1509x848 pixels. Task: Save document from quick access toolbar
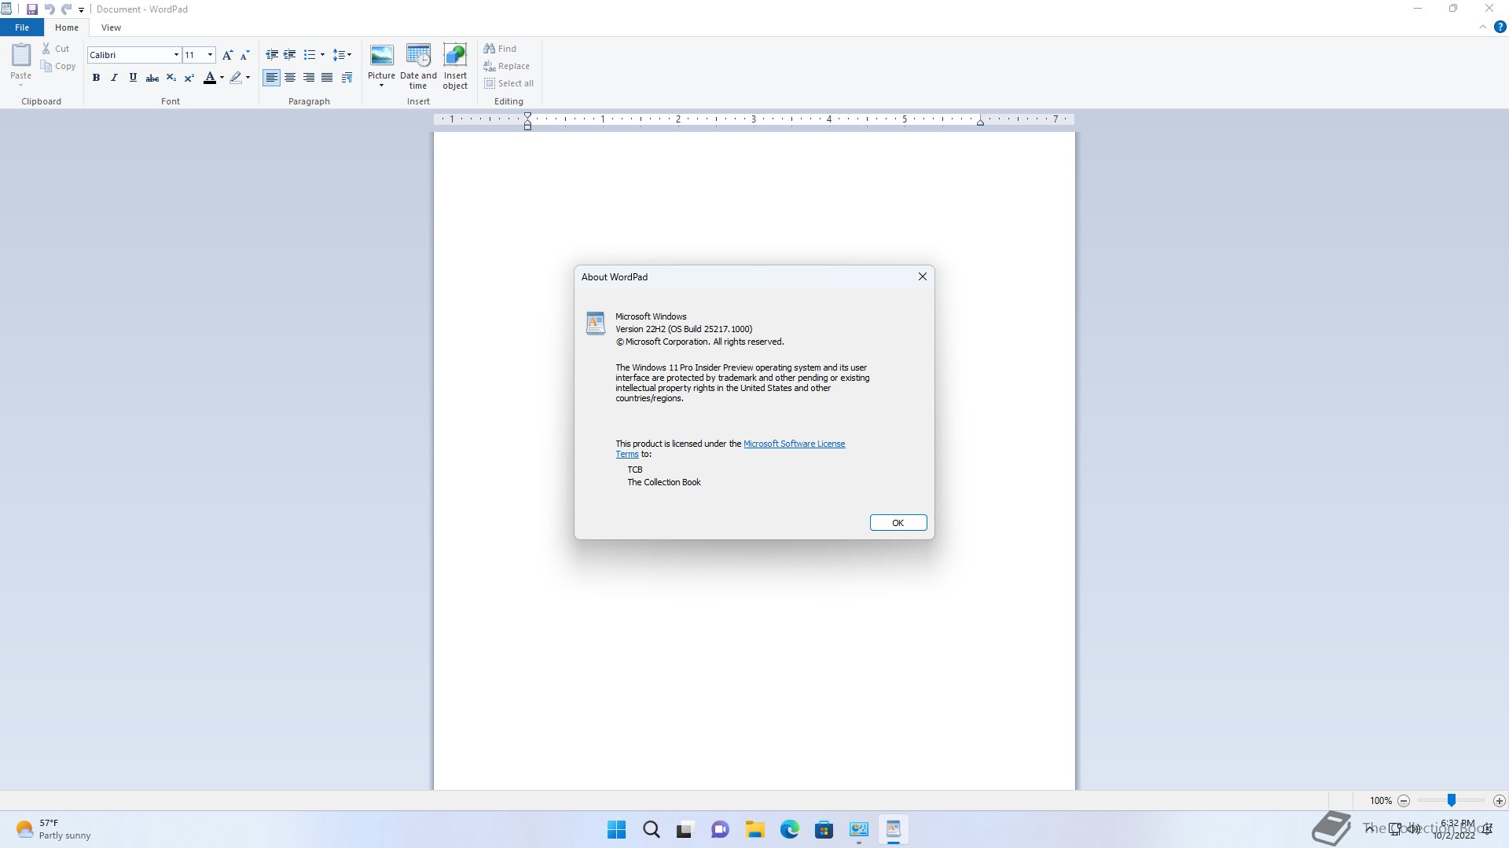point(32,9)
